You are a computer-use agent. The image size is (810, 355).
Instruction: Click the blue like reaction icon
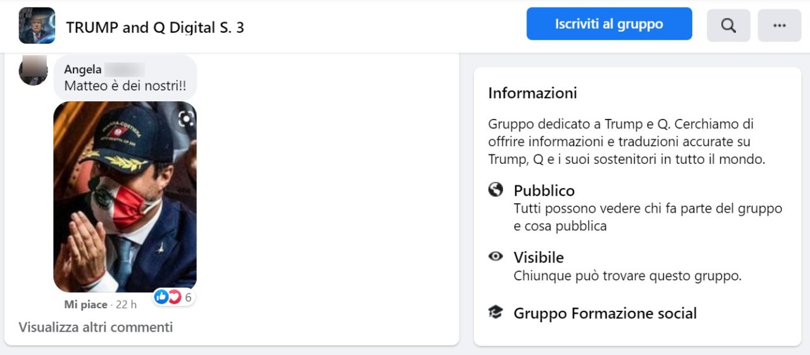pyautogui.click(x=161, y=297)
